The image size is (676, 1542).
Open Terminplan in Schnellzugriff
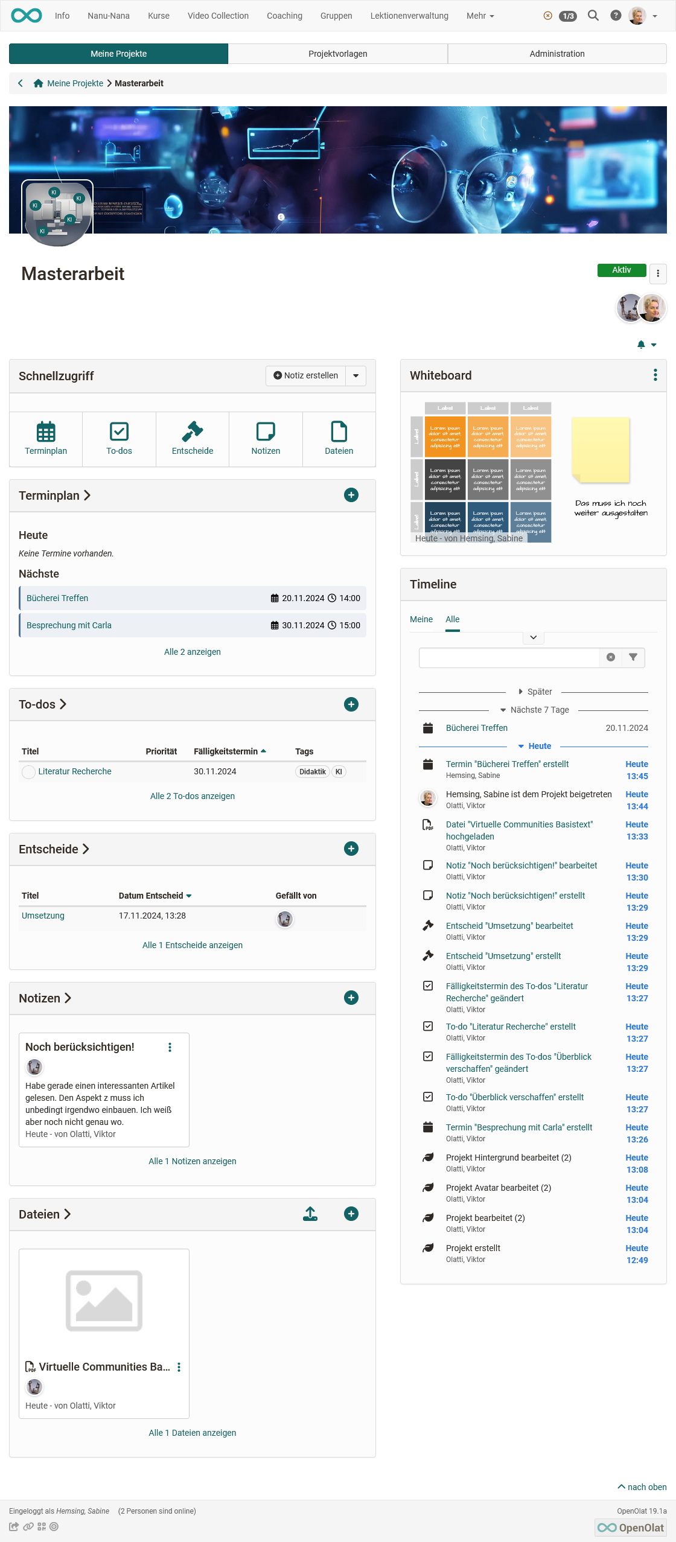[x=46, y=439]
